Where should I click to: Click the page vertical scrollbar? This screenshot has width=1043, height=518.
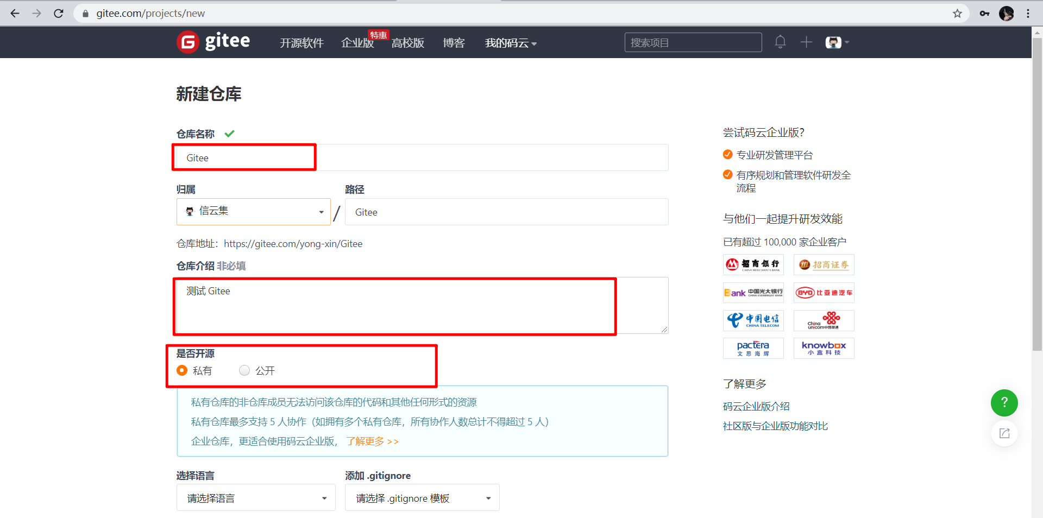[1037, 194]
